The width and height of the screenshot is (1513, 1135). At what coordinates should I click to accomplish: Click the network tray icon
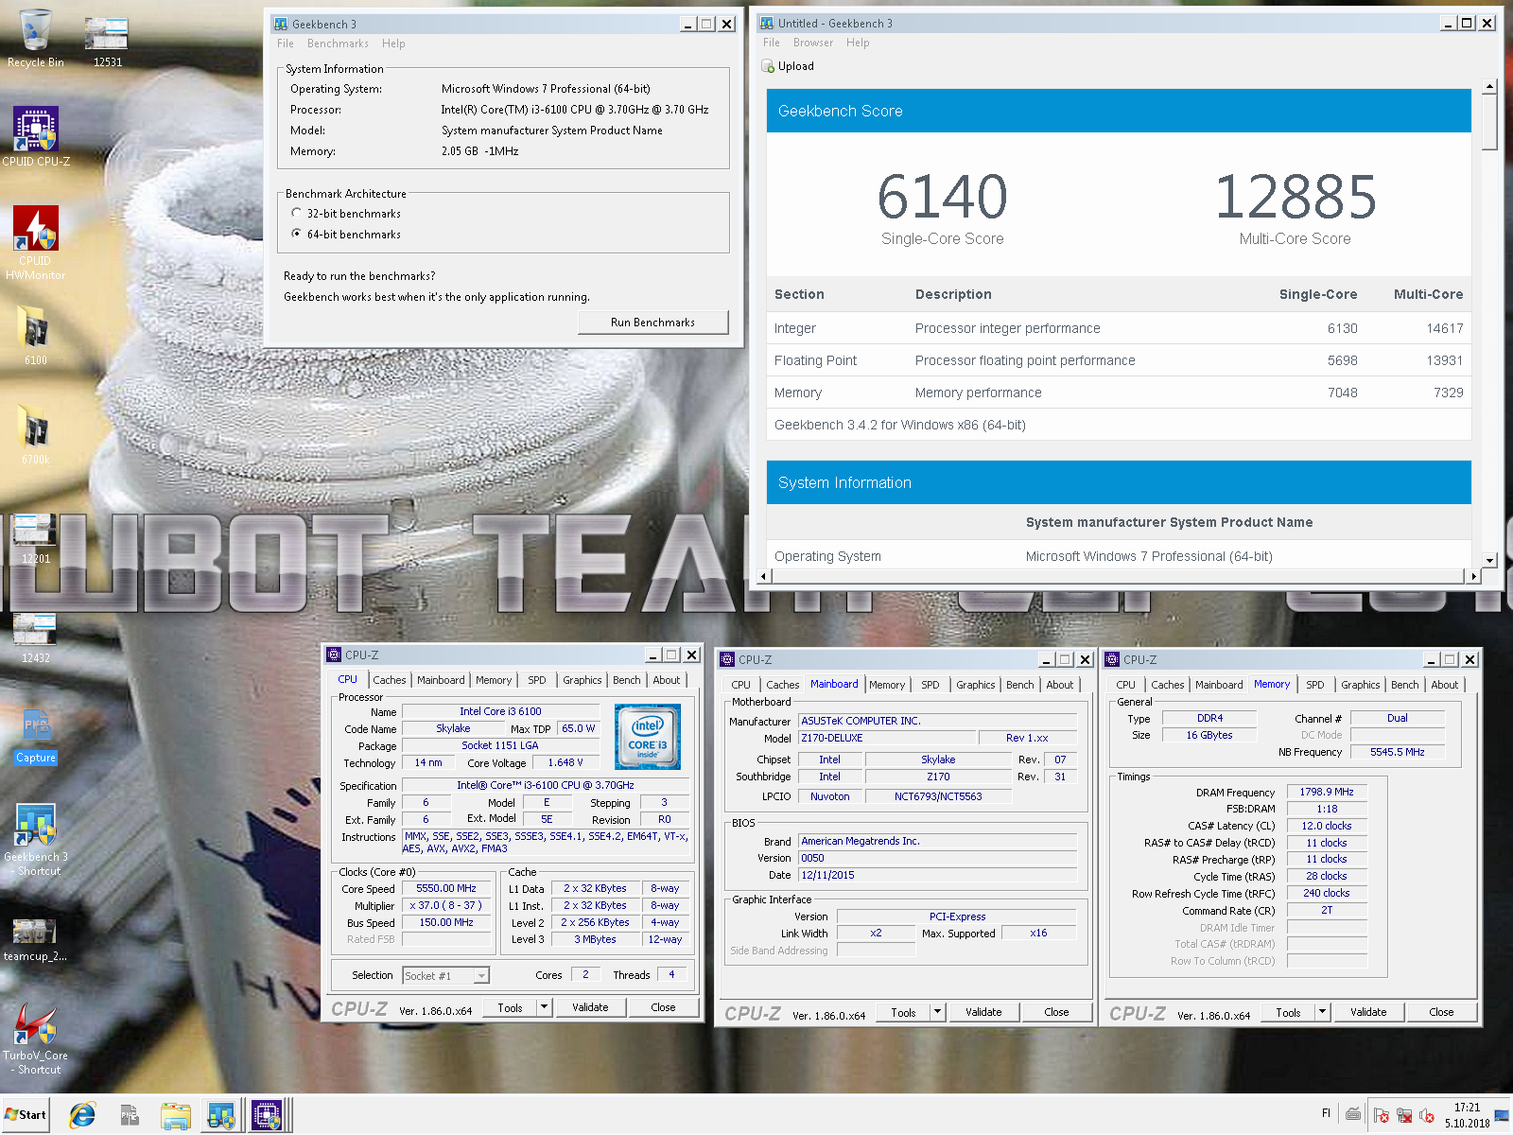coord(1404,1115)
